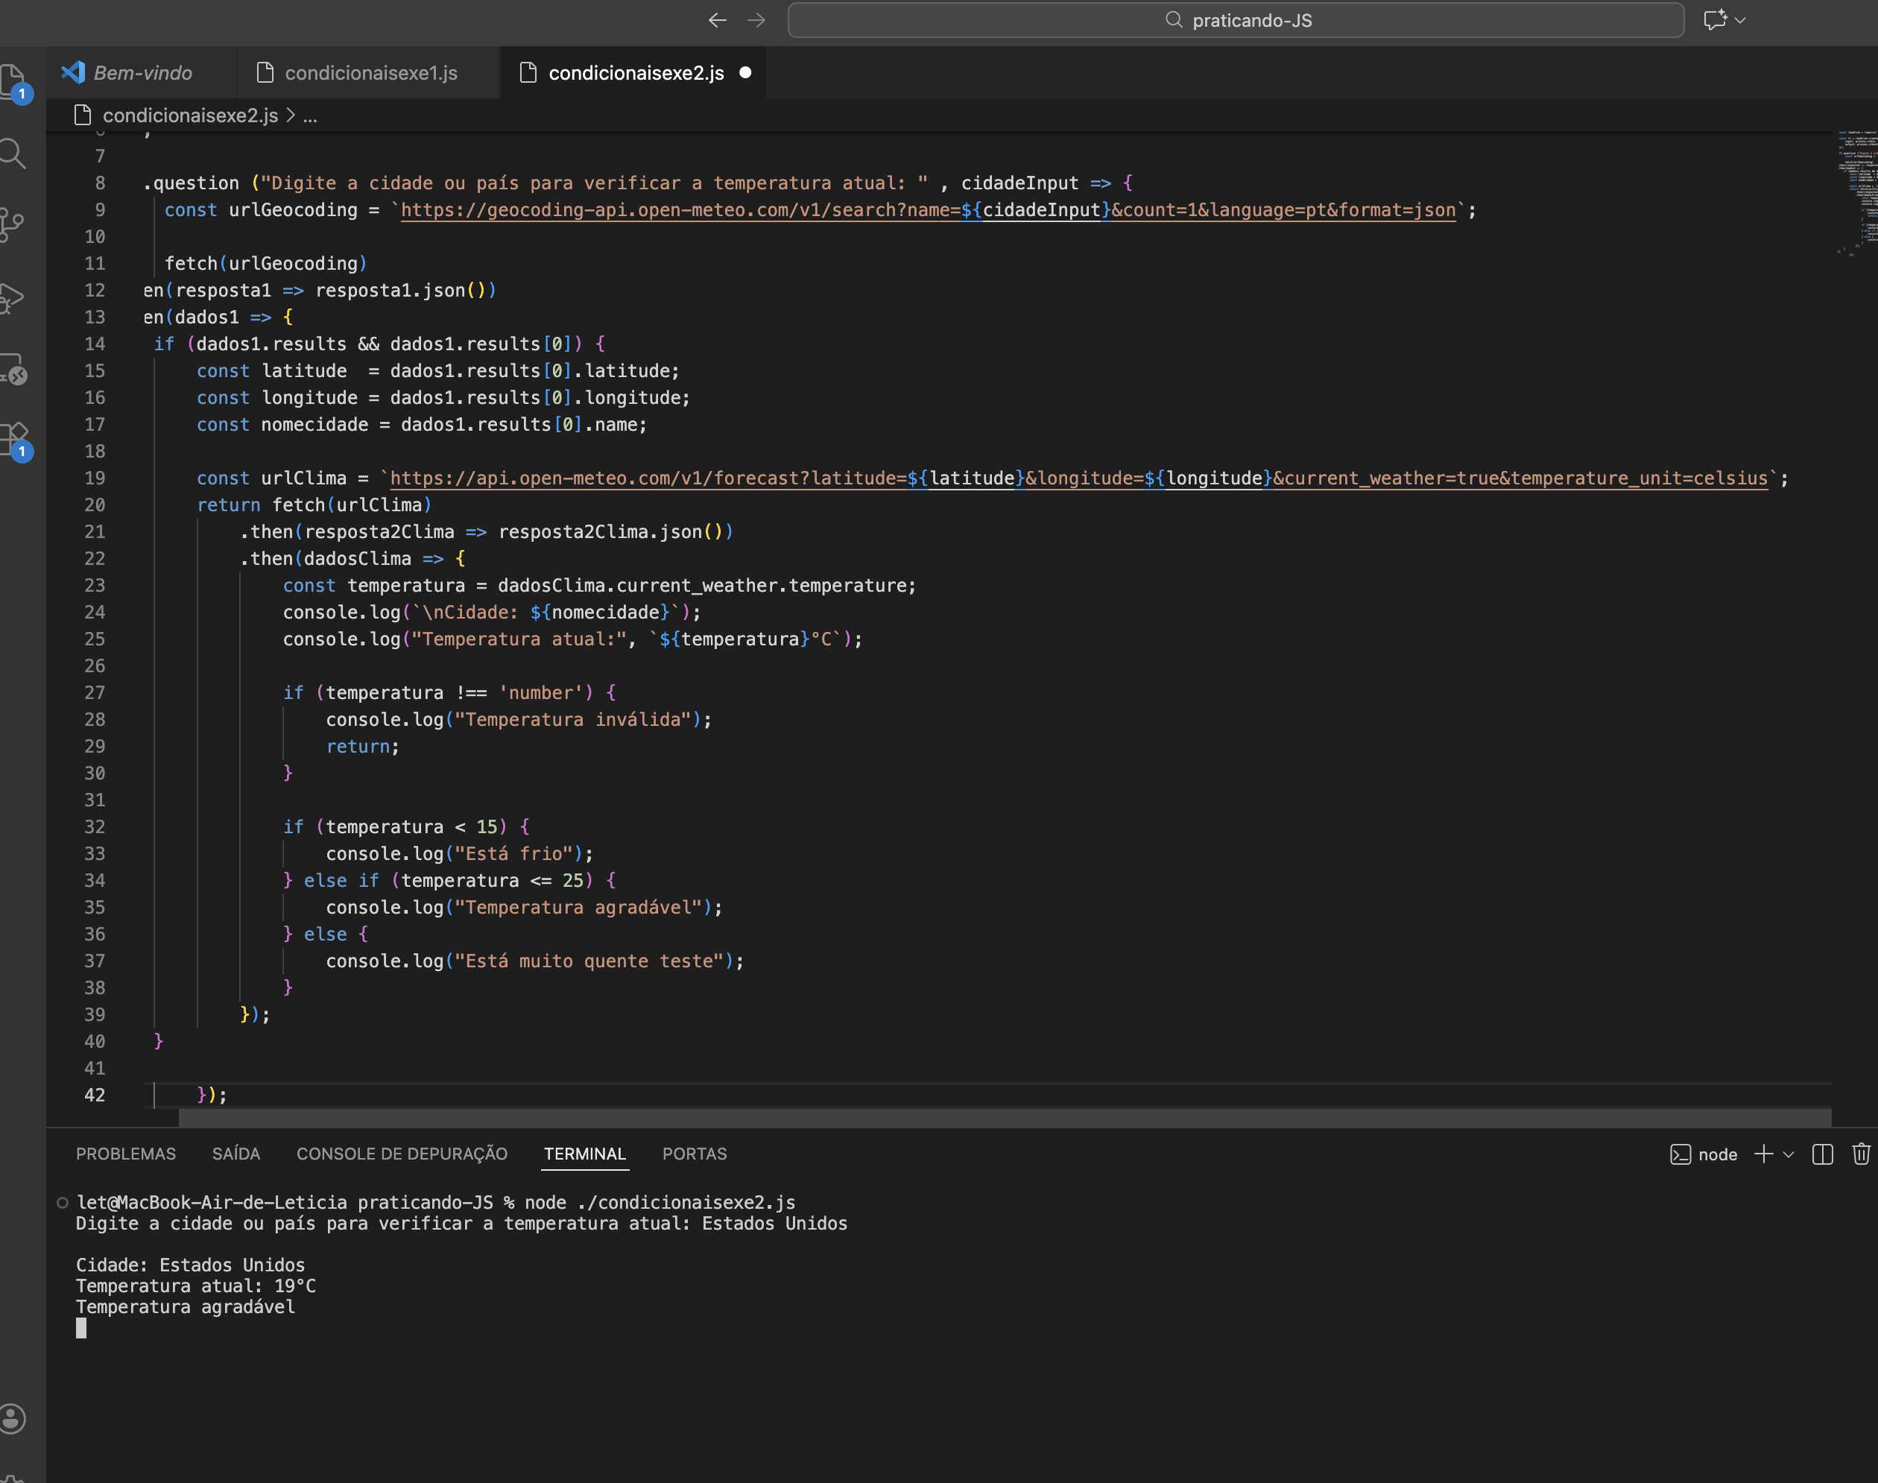Open Accounts icon at bottom of sidebar
Screen dimensions: 1878x1483
point(12,1418)
